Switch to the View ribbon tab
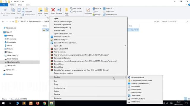The height and width of the screenshot is (106, 190). (x=28, y=5)
